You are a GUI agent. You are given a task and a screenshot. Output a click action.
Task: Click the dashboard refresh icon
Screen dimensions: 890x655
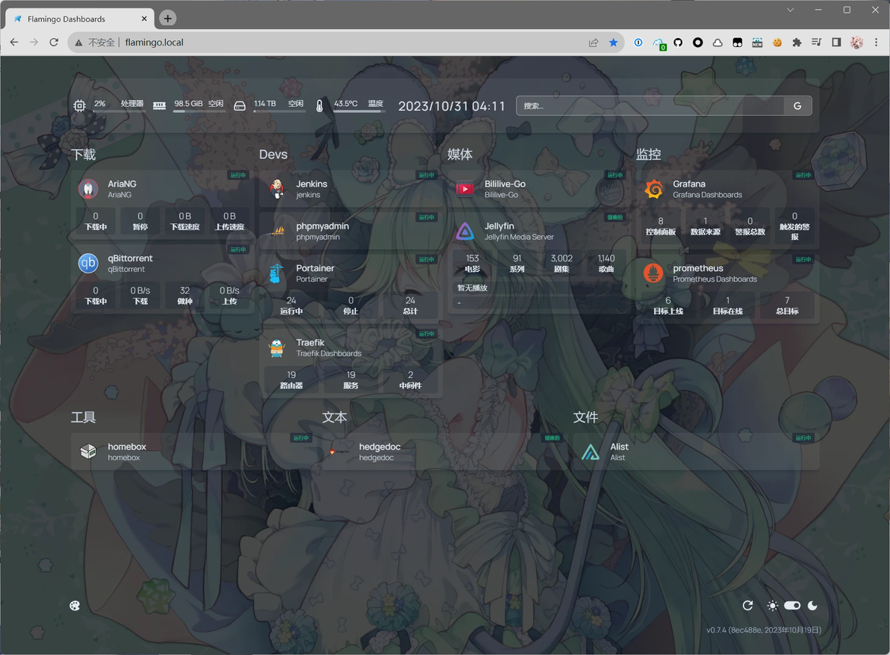click(x=747, y=606)
